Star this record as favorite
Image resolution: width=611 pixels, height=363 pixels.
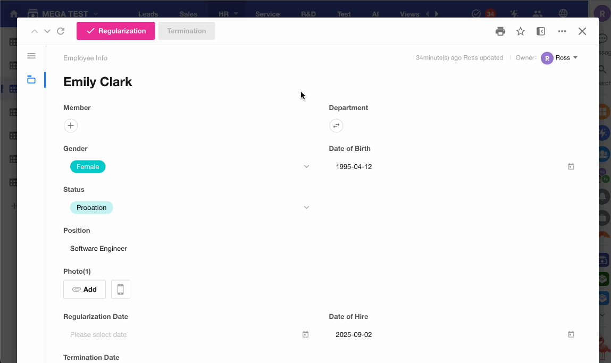[x=520, y=31]
